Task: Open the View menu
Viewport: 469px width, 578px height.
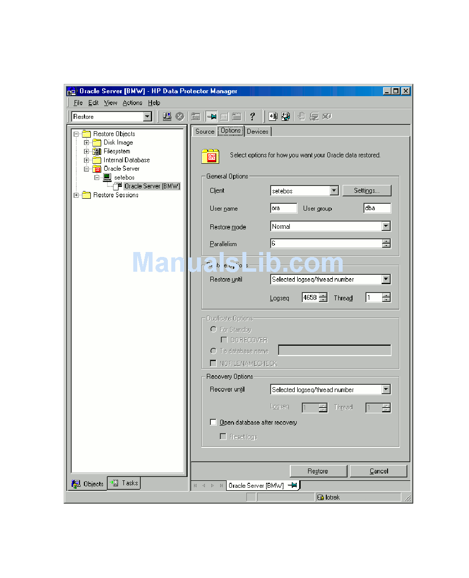Action: (x=110, y=103)
